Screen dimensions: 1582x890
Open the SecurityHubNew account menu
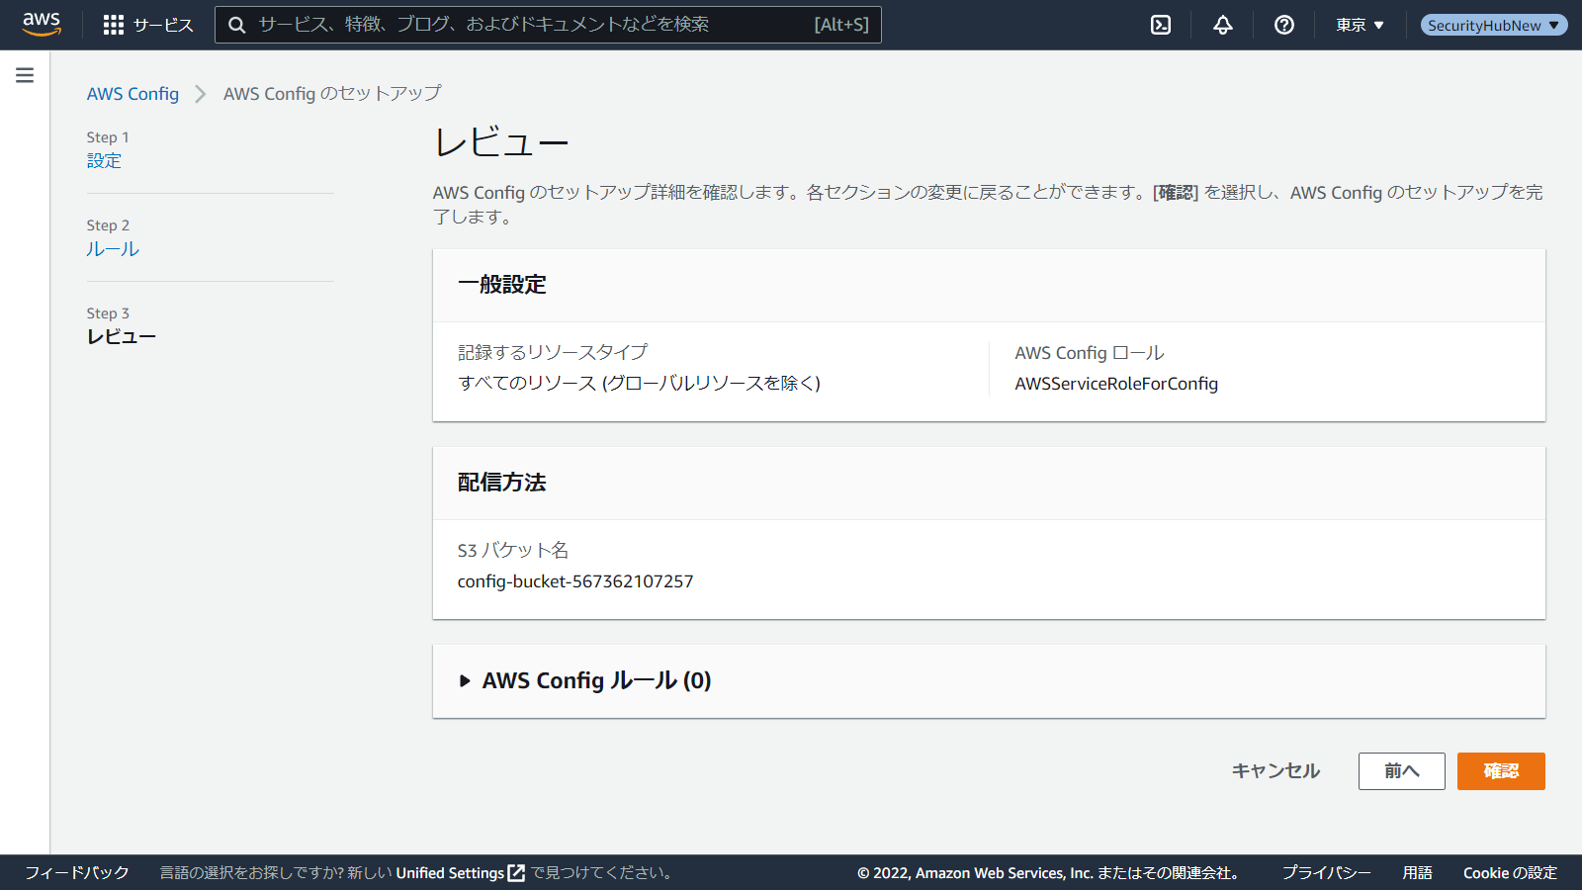1493,25
